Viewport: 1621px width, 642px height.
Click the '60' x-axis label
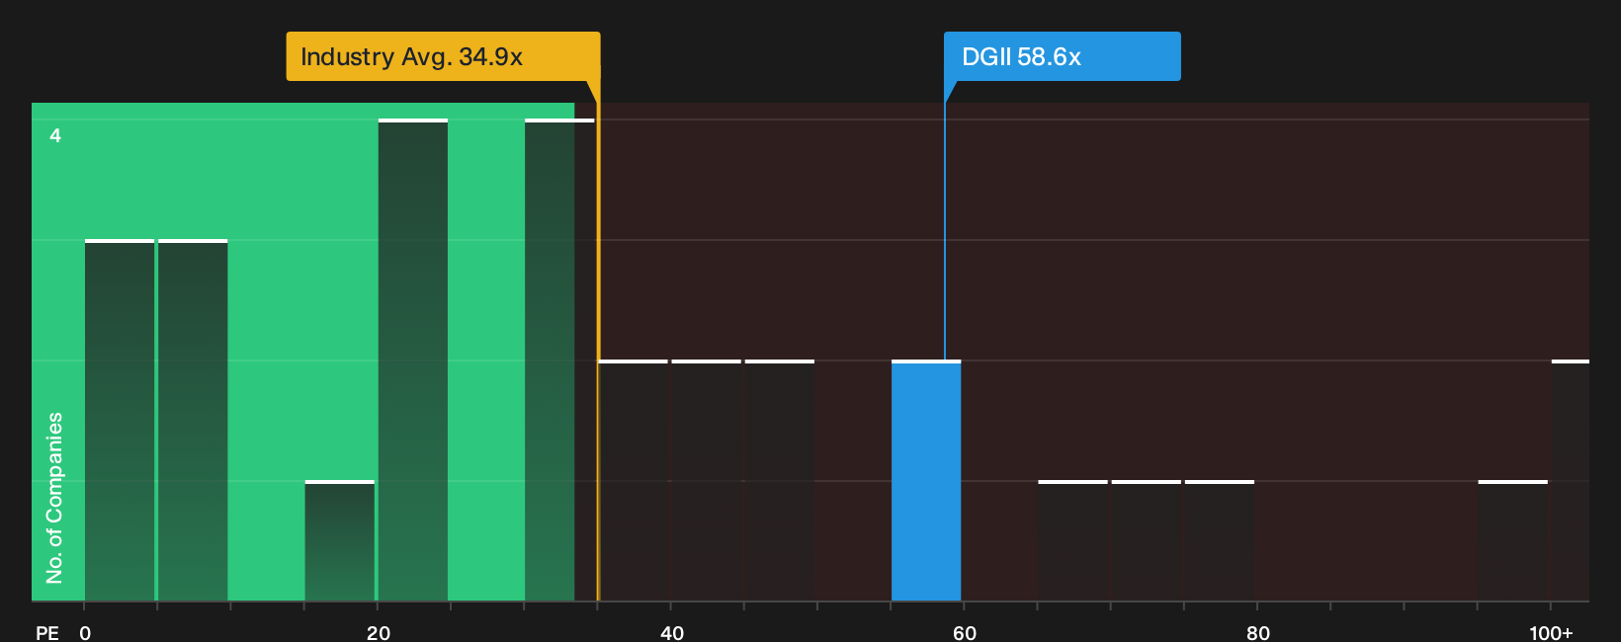pyautogui.click(x=964, y=632)
